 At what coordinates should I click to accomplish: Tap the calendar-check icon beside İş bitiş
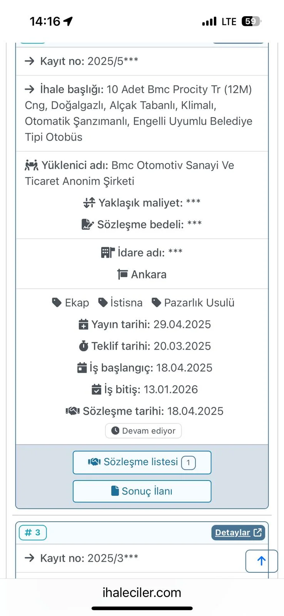[96, 390]
